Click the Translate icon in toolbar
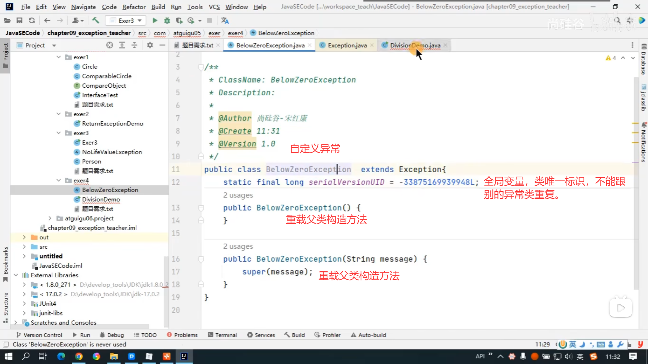The height and width of the screenshot is (364, 648). 225,21
